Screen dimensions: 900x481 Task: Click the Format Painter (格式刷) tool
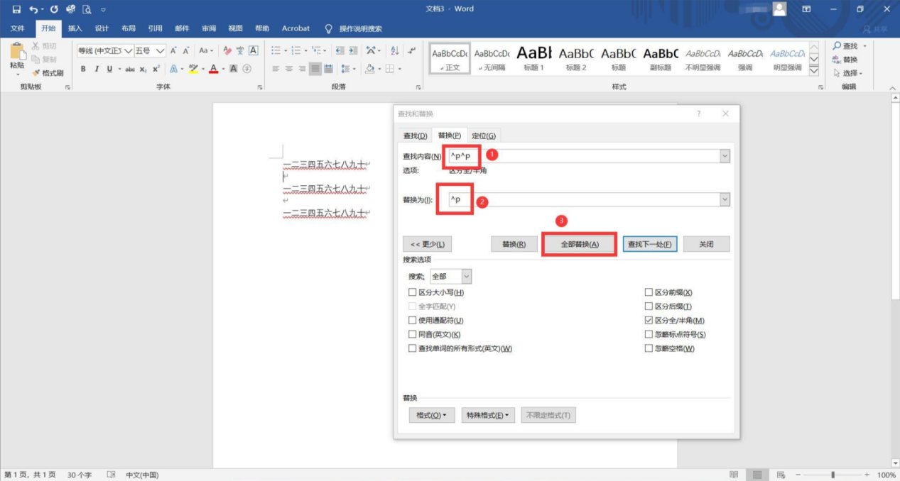[x=48, y=73]
